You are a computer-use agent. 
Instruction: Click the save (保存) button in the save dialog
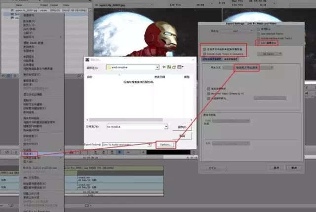click(182, 127)
